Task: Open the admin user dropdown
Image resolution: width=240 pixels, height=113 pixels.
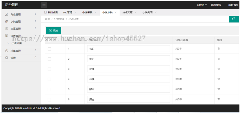Action: tap(202, 5)
